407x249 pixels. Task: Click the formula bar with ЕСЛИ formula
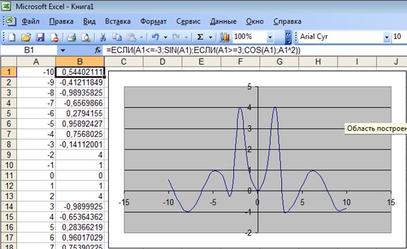click(x=254, y=50)
